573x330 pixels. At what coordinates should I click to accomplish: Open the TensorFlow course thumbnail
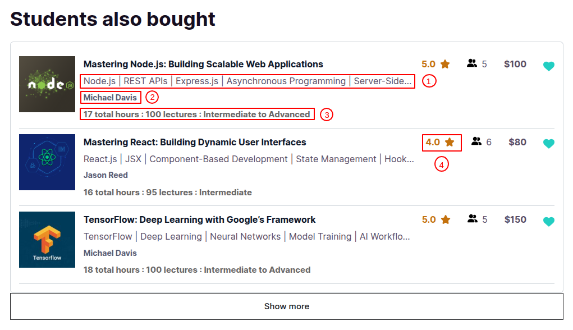[x=47, y=240]
